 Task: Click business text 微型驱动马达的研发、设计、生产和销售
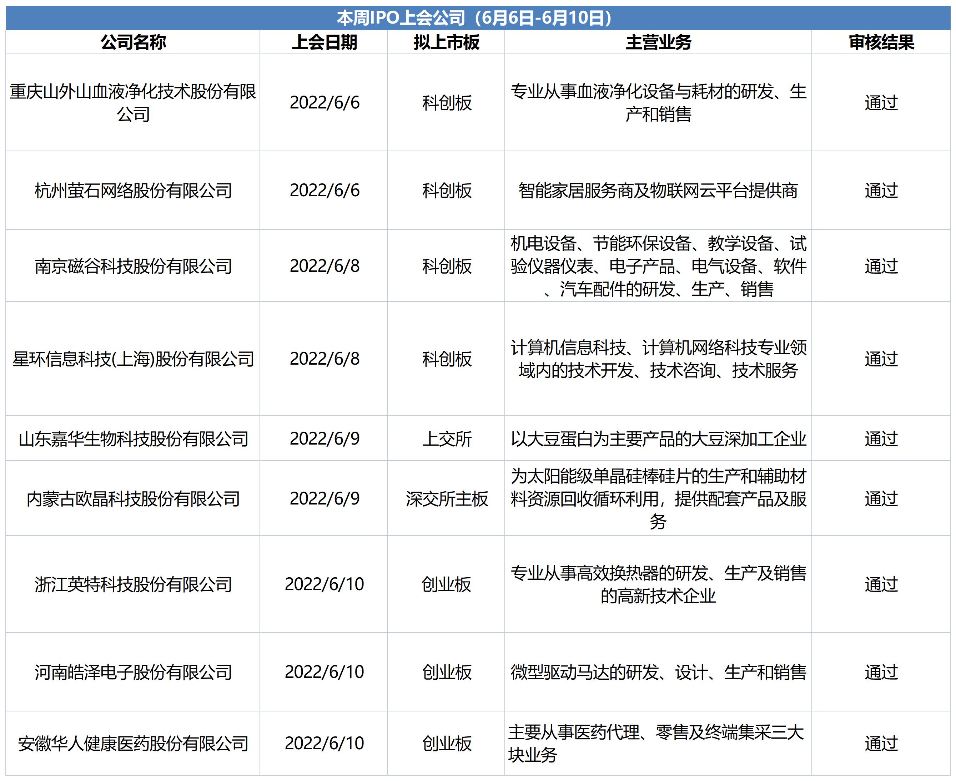tap(659, 672)
